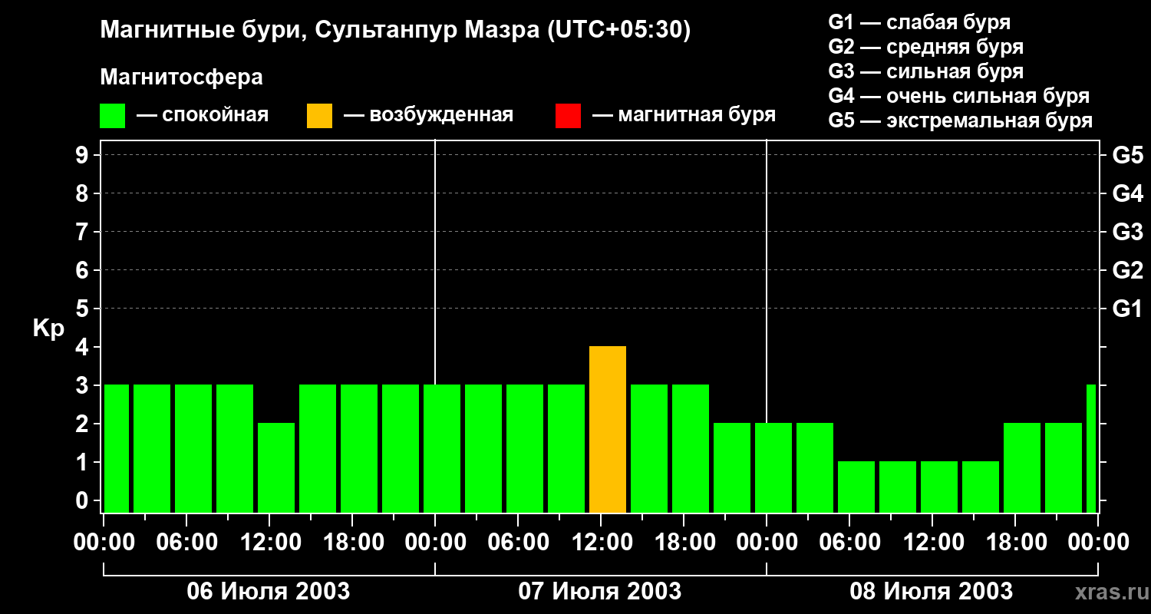Select the orange Kp 4 bar at 12:00 on 07 Июля

coord(608,430)
